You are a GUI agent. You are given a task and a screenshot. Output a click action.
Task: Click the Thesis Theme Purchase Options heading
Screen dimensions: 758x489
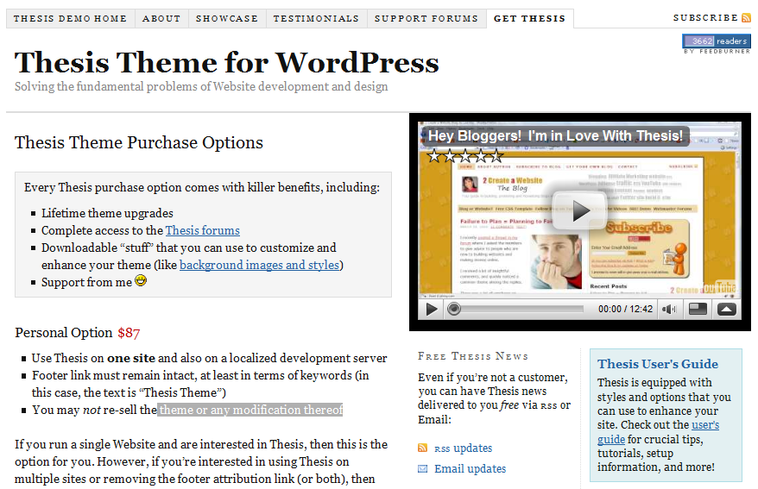point(139,142)
